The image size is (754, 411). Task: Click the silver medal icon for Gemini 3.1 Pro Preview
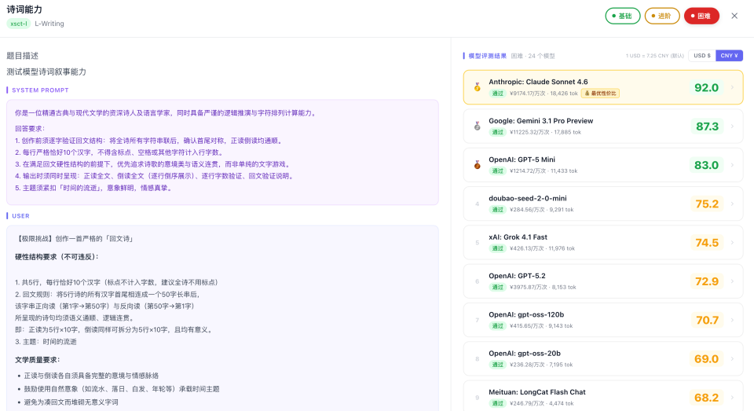coord(477,126)
